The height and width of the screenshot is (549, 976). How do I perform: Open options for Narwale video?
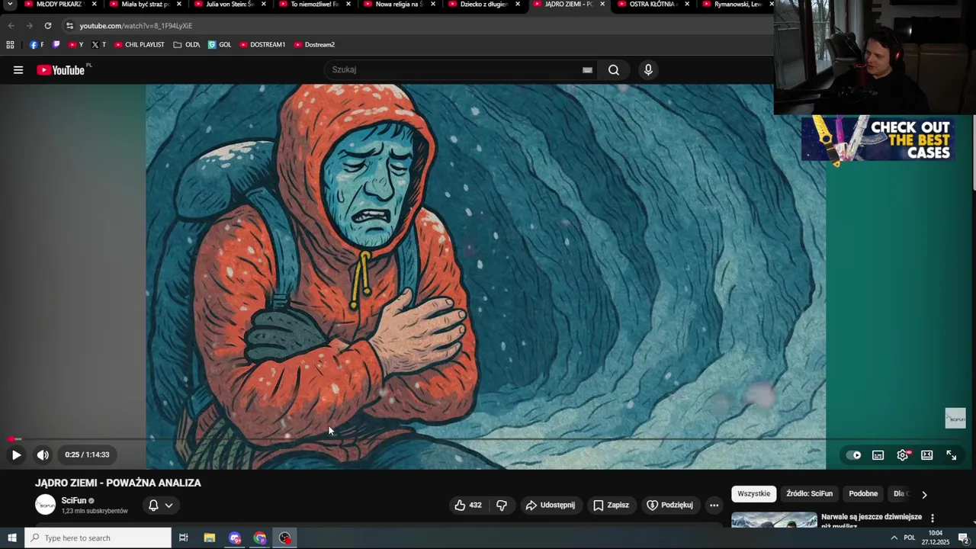tap(932, 518)
